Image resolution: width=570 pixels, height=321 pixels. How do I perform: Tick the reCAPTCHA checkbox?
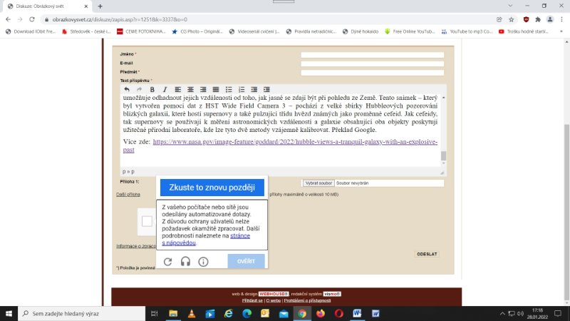click(x=147, y=221)
